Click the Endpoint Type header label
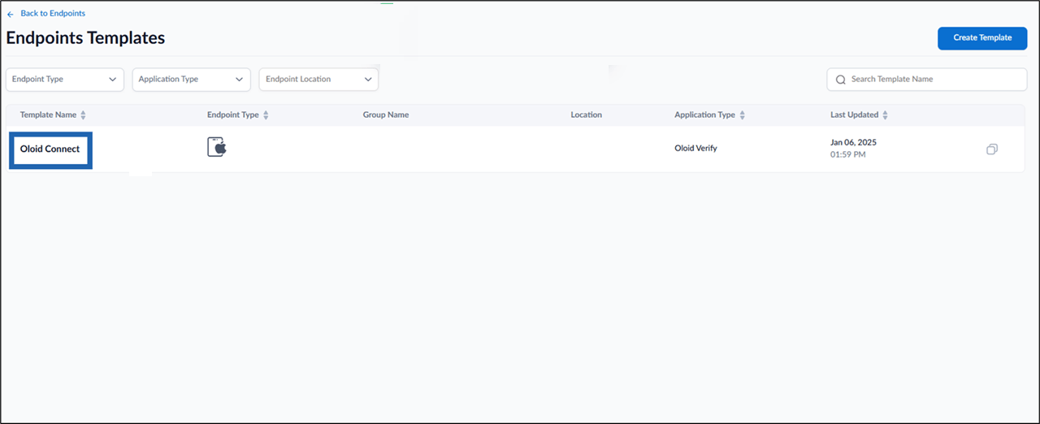Viewport: 1040px width, 424px height. click(233, 115)
